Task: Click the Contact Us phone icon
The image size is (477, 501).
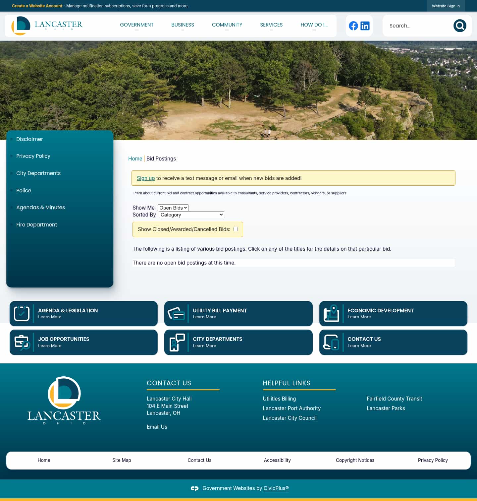Action: click(331, 342)
